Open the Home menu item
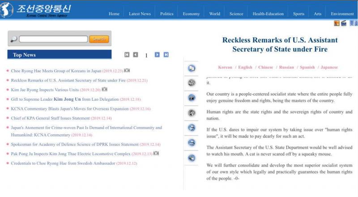This screenshot has width=358, height=197. pos(114,14)
